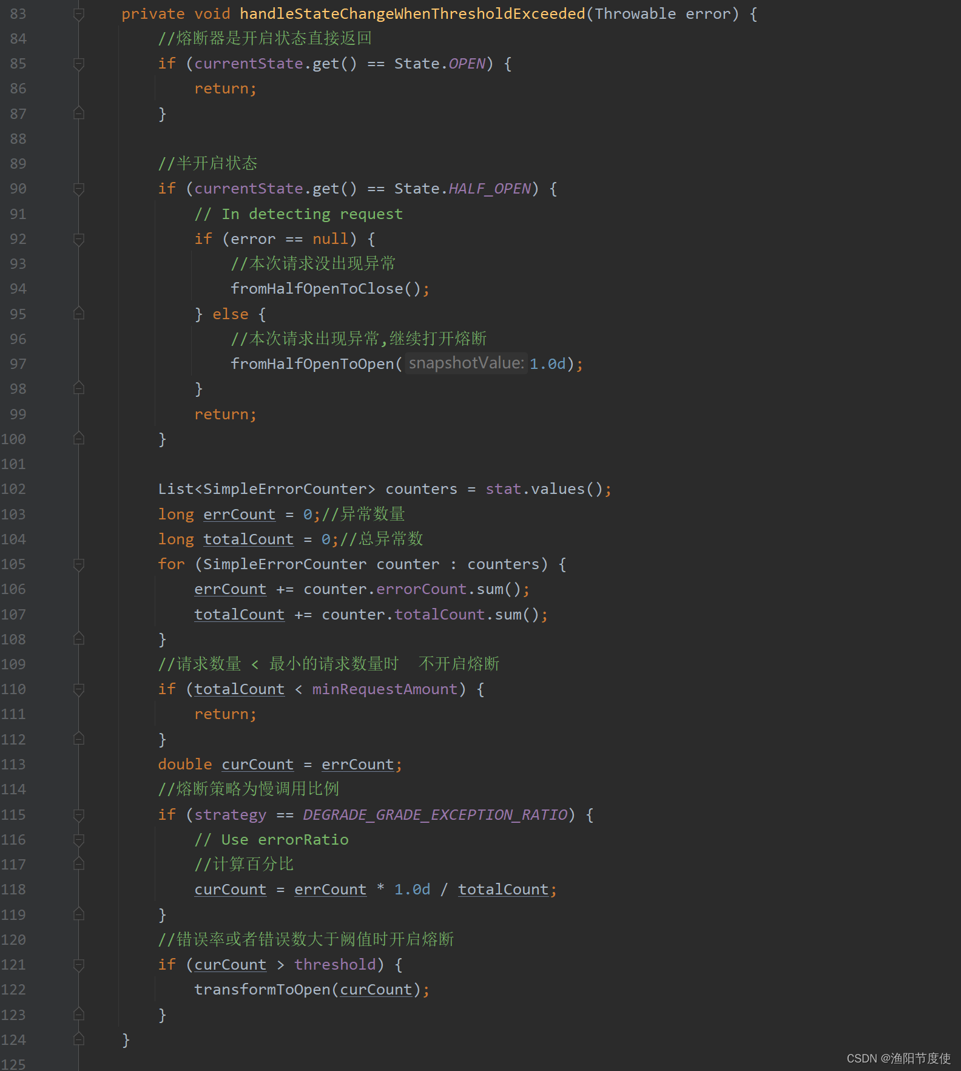Click line number 83 in gutter
The image size is (961, 1071).
[18, 14]
